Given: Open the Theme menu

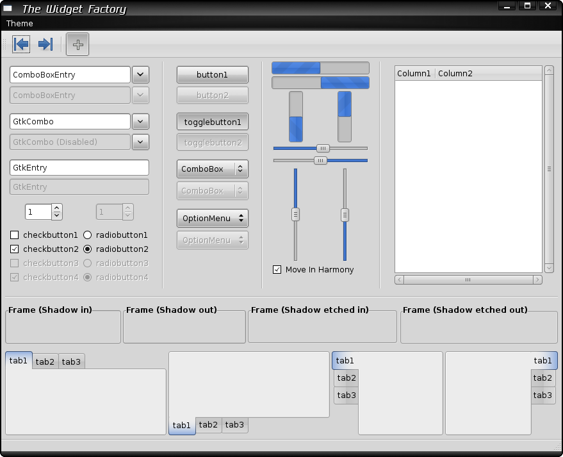Looking at the screenshot, I should pos(19,23).
